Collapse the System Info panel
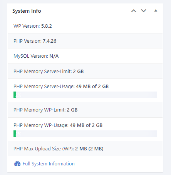The height and width of the screenshot is (175, 171). (156, 11)
